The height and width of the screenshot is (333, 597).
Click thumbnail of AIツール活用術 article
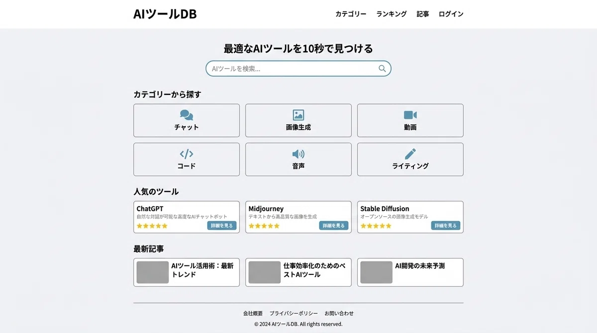coord(153,272)
